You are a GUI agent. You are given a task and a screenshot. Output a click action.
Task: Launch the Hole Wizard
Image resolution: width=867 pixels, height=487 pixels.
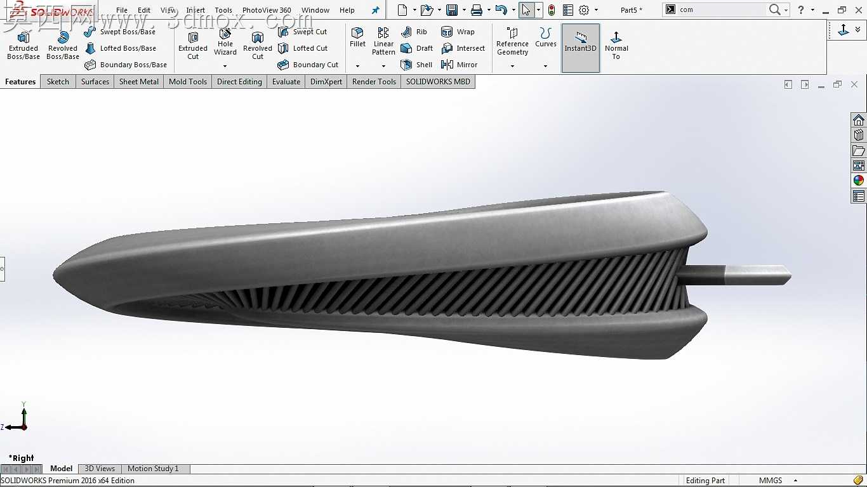225,42
